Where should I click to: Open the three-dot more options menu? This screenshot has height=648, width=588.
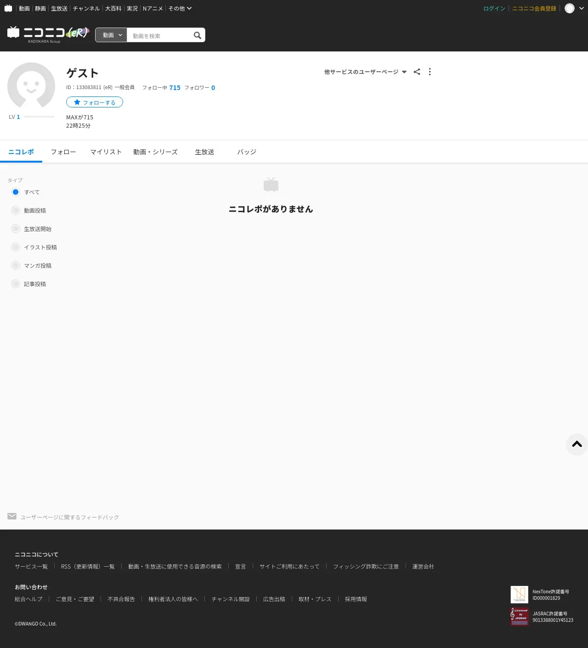point(430,72)
